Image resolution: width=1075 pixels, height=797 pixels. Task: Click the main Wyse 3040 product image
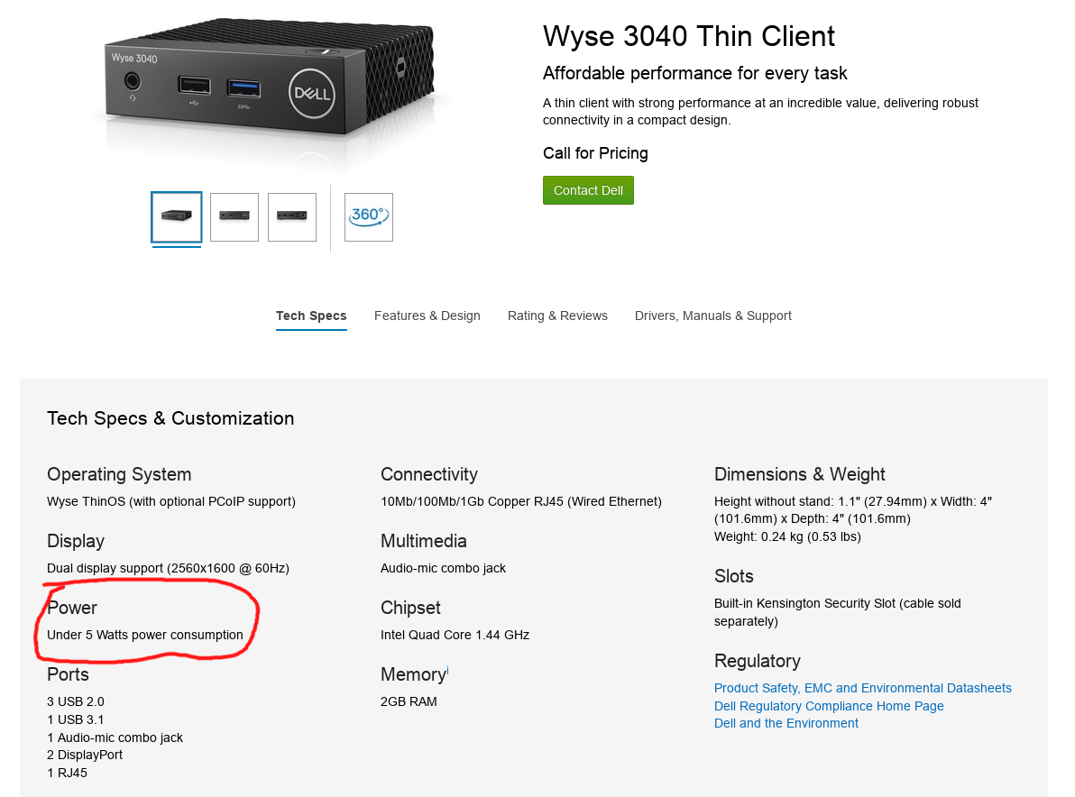click(x=271, y=78)
